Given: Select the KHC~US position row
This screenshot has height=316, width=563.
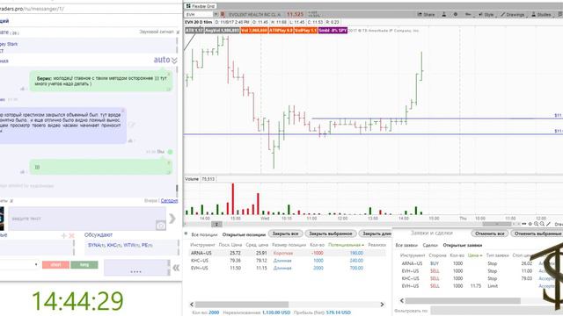Looking at the screenshot, I should tap(288, 261).
